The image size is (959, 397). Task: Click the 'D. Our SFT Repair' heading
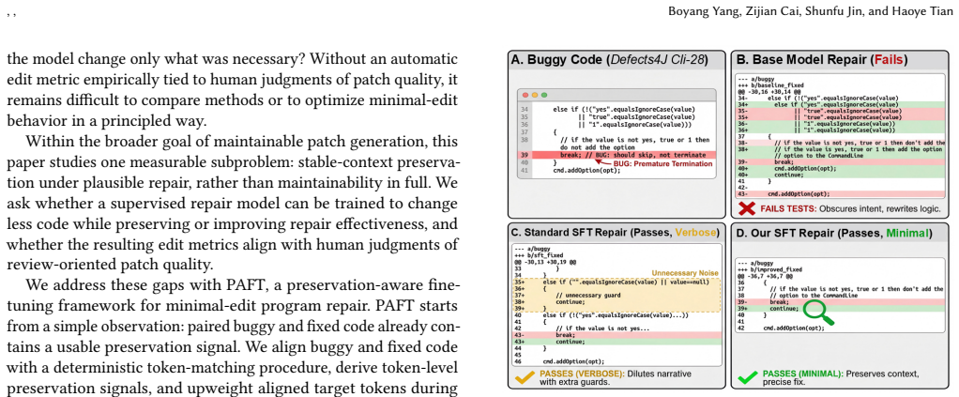coord(832,233)
